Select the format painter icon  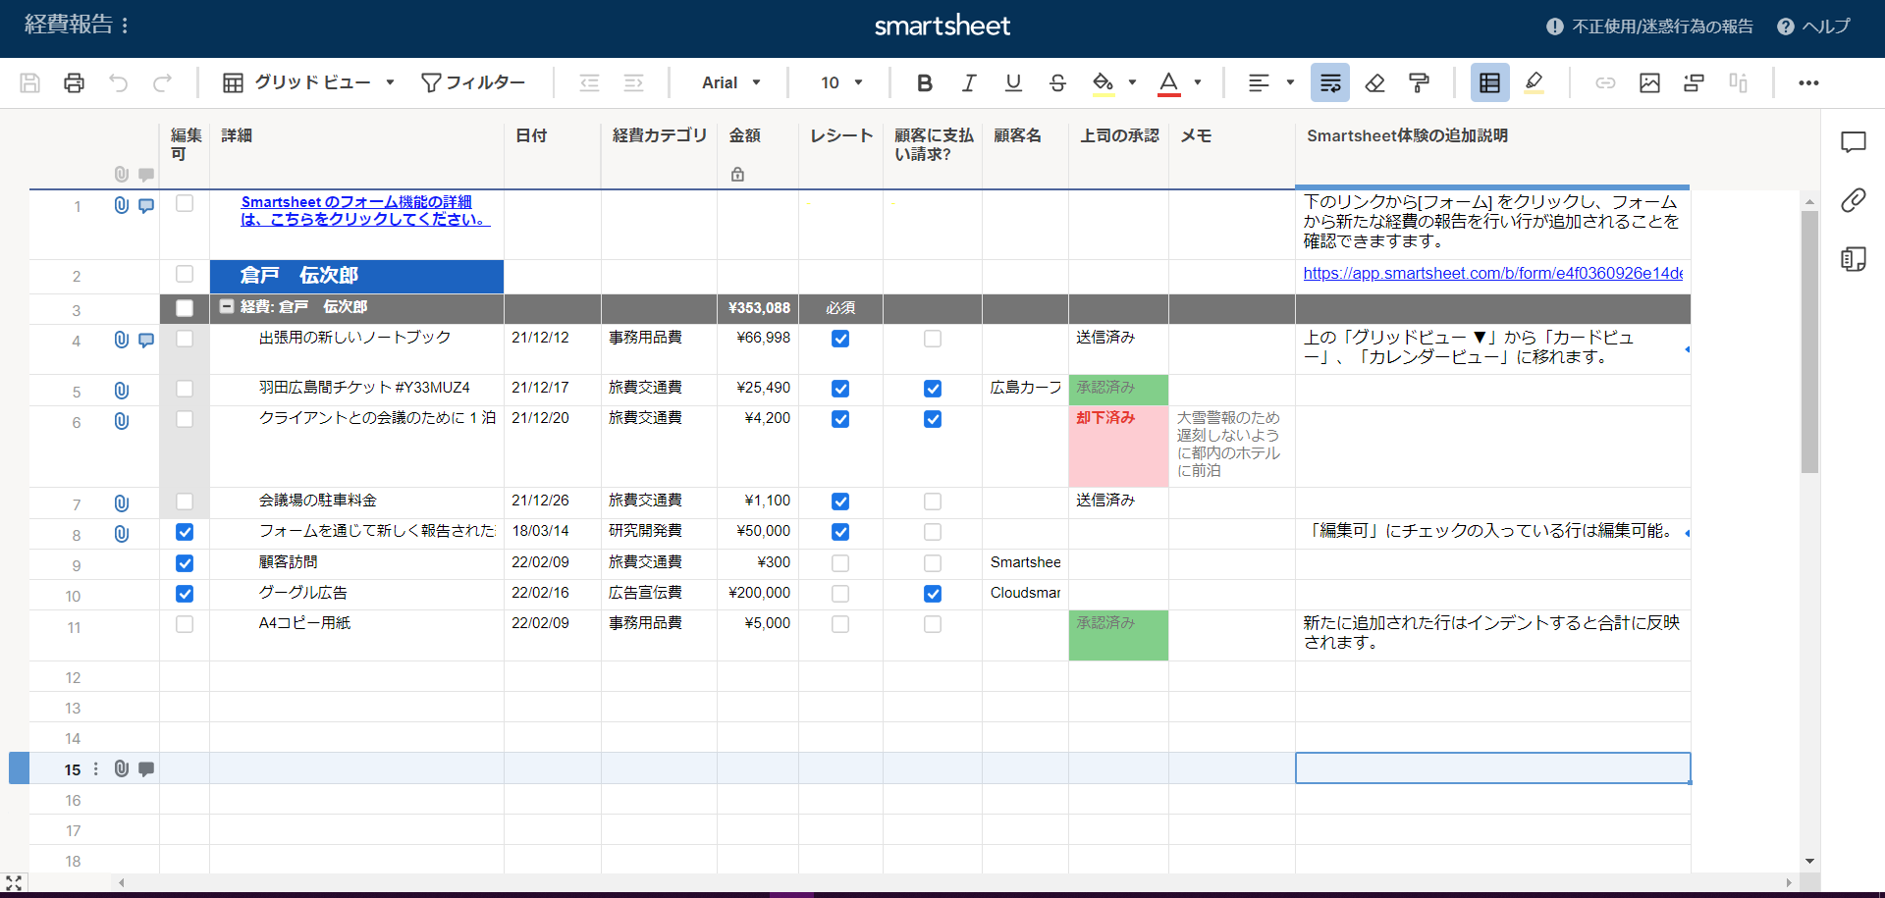pyautogui.click(x=1419, y=82)
